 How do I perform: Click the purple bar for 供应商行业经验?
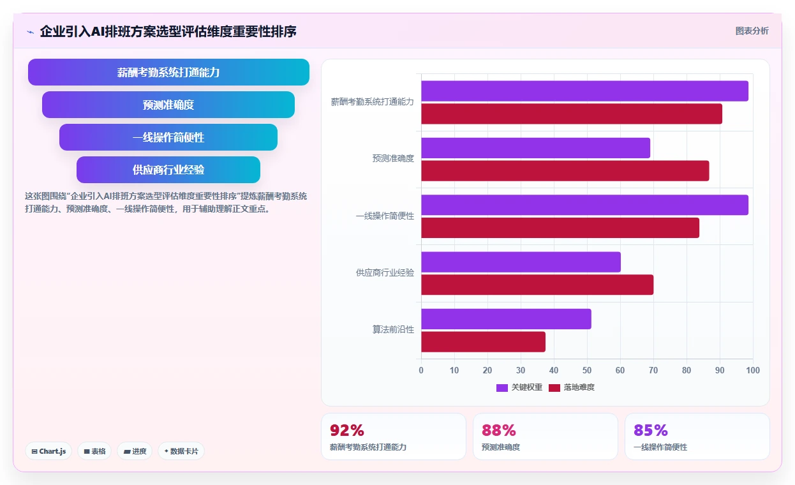click(x=521, y=262)
